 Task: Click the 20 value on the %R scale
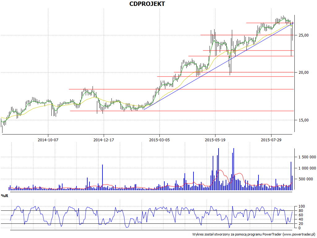[301, 224]
